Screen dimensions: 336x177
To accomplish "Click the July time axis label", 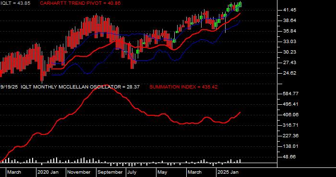I will pos(132,172).
